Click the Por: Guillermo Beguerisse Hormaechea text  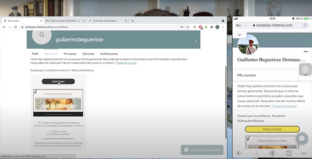tap(59, 123)
